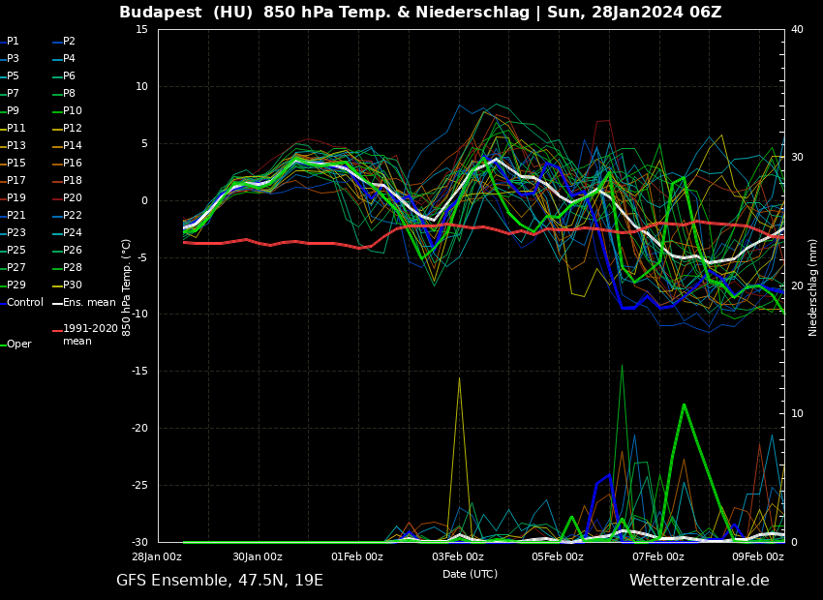
Task: Click the 07Feb 00z date tick label
Action: click(658, 556)
